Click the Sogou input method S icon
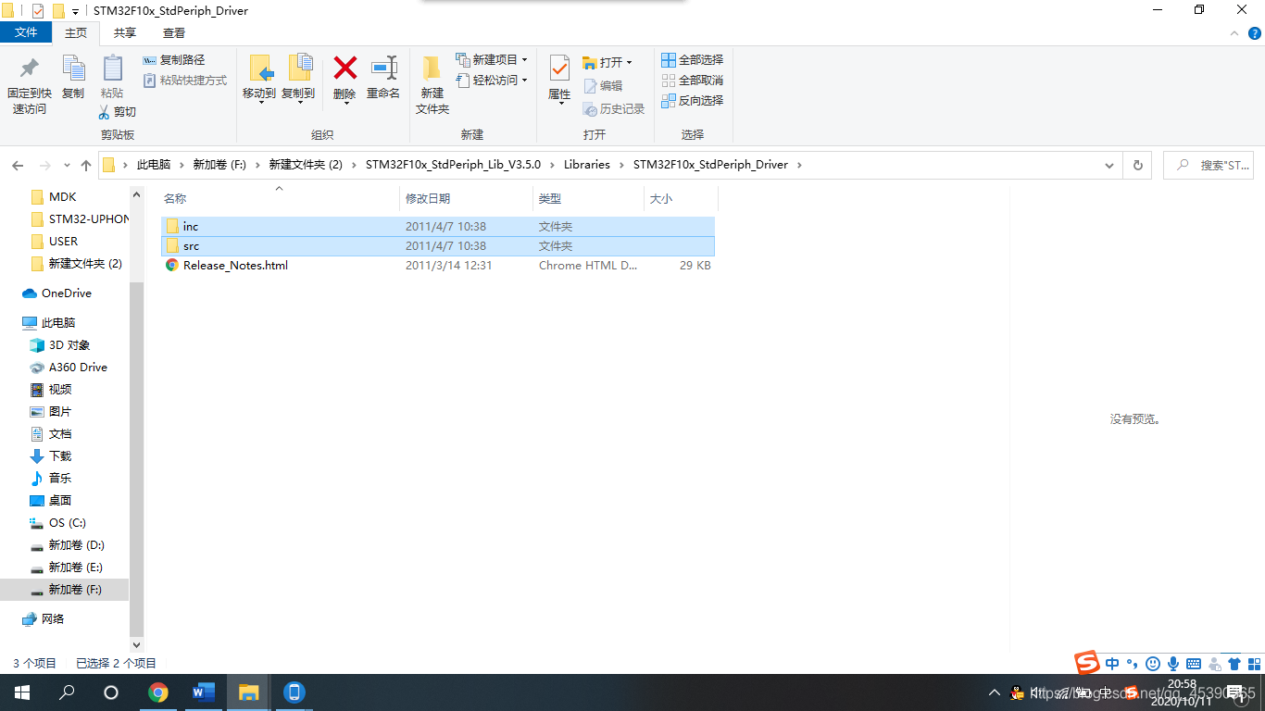 click(x=1087, y=663)
